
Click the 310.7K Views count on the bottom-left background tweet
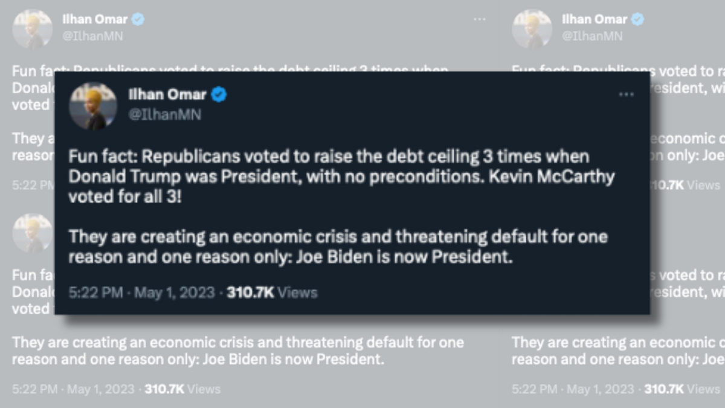182,389
